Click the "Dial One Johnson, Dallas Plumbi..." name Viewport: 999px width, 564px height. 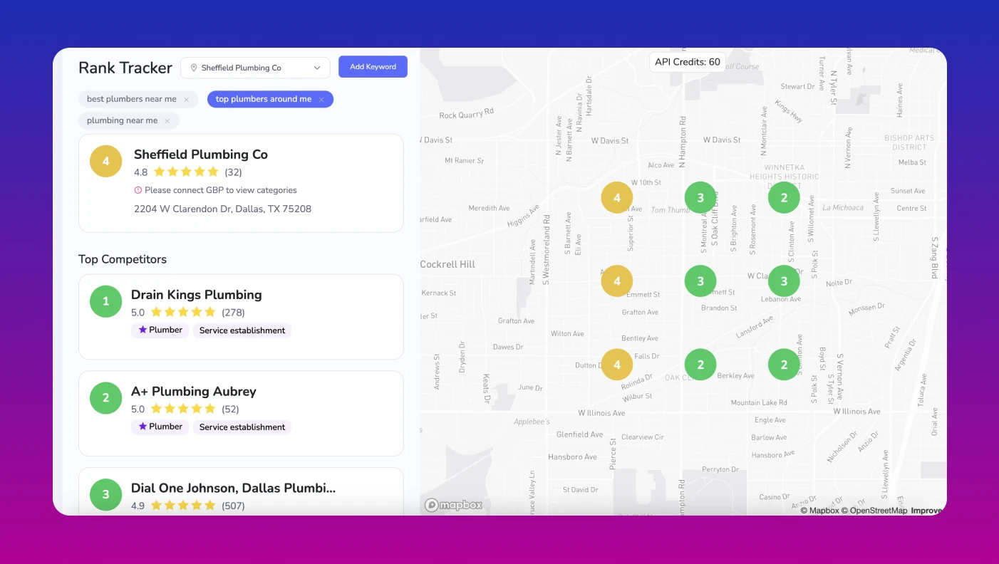click(x=234, y=489)
